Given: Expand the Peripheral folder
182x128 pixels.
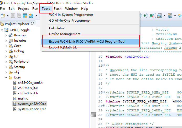Looking at the screenshot, I should (6, 62).
